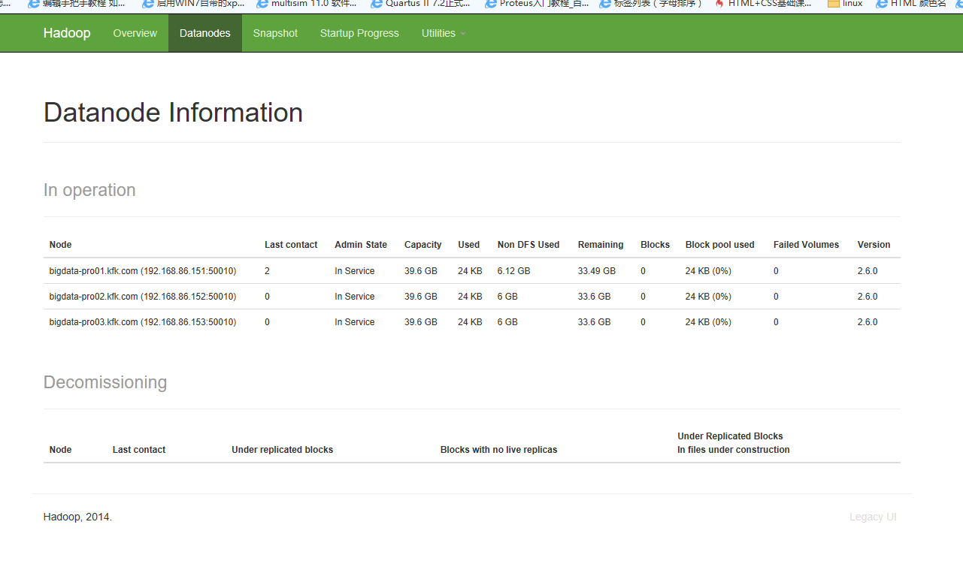Click the Node header in Decomissioning table
The height and width of the screenshot is (579, 963).
coord(61,450)
